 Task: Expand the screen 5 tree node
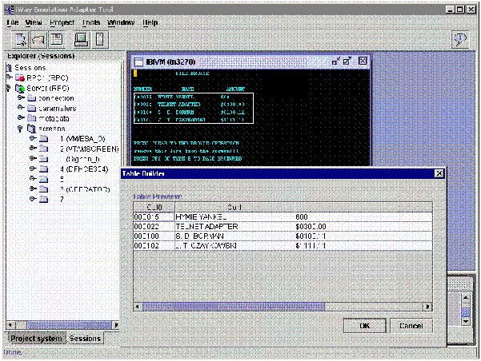[x=33, y=178]
